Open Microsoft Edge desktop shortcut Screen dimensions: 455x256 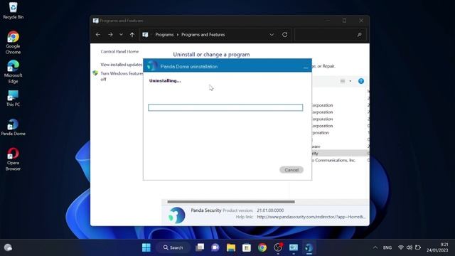[x=13, y=72]
